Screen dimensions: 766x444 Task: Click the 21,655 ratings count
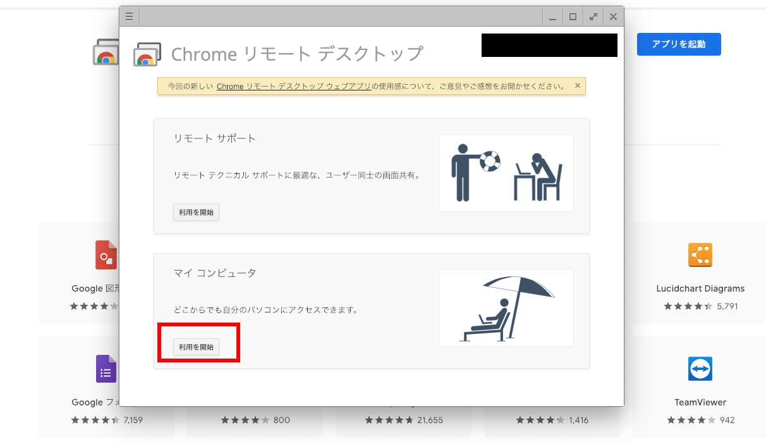point(430,420)
